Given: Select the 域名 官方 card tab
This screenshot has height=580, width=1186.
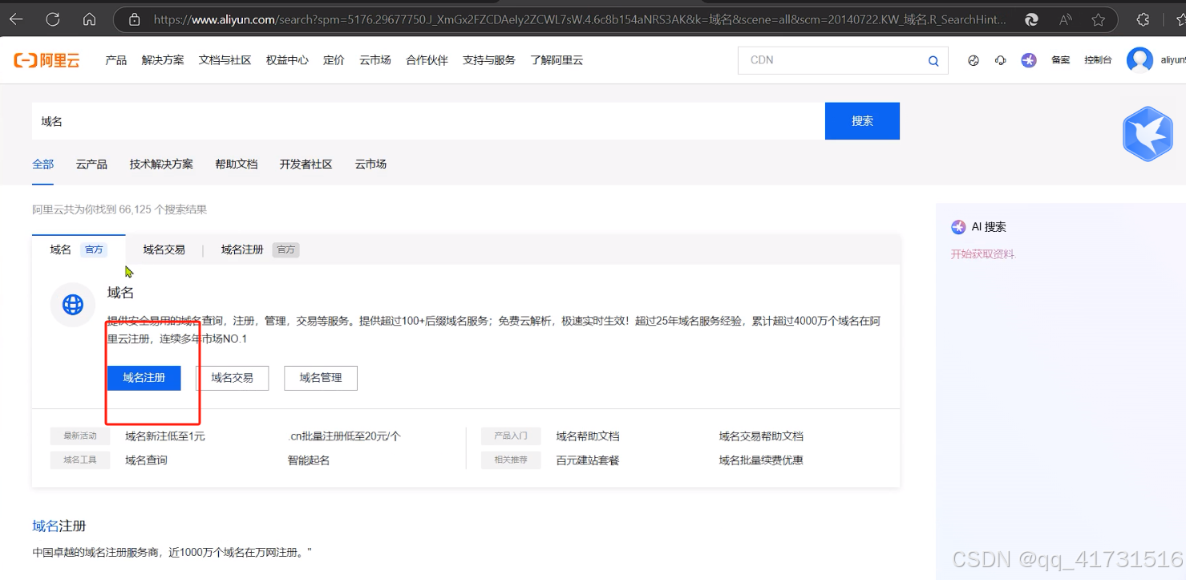Looking at the screenshot, I should coord(79,249).
